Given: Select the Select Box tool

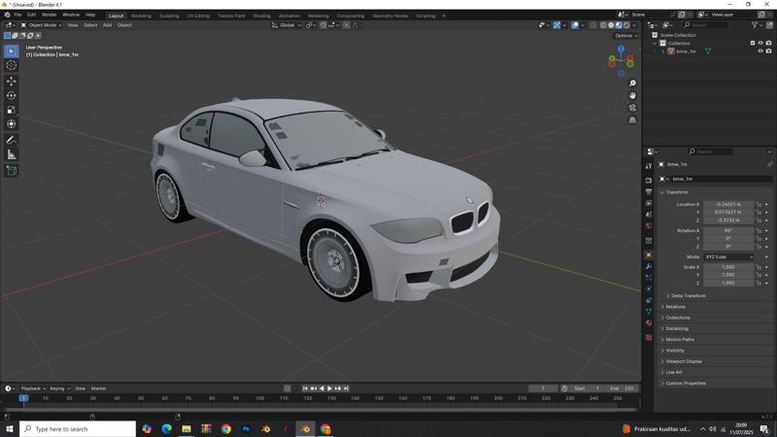Looking at the screenshot, I should (x=12, y=51).
